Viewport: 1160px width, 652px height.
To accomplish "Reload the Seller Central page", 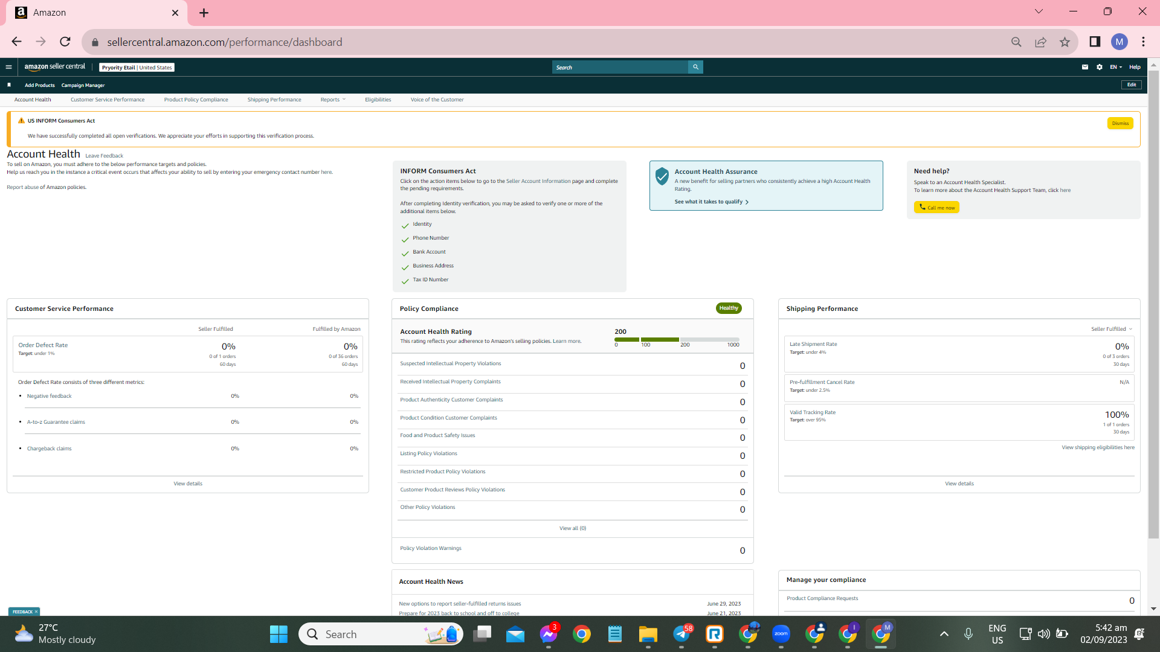I will tap(65, 42).
